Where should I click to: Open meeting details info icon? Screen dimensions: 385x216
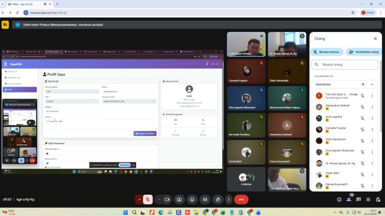pos(339,199)
